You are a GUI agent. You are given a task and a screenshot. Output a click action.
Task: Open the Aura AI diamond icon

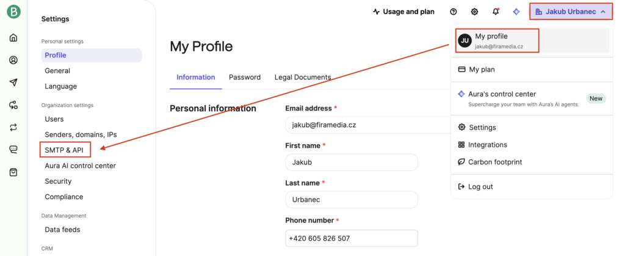click(516, 12)
